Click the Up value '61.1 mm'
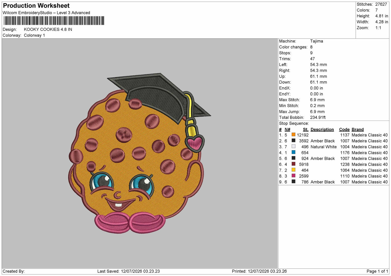The width and height of the screenshot is (391, 276). pos(318,77)
